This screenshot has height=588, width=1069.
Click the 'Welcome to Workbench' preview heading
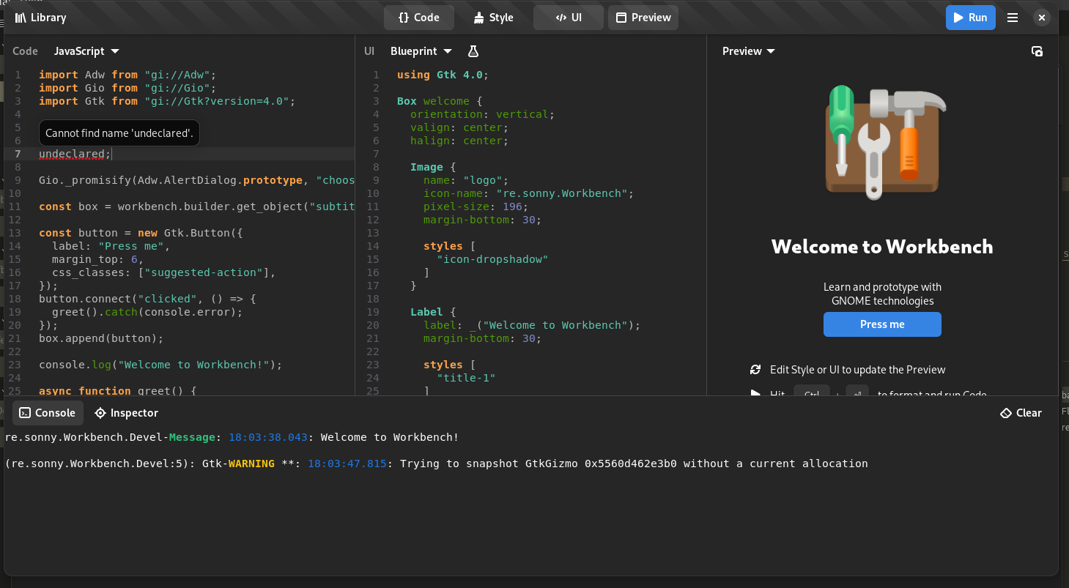click(882, 247)
